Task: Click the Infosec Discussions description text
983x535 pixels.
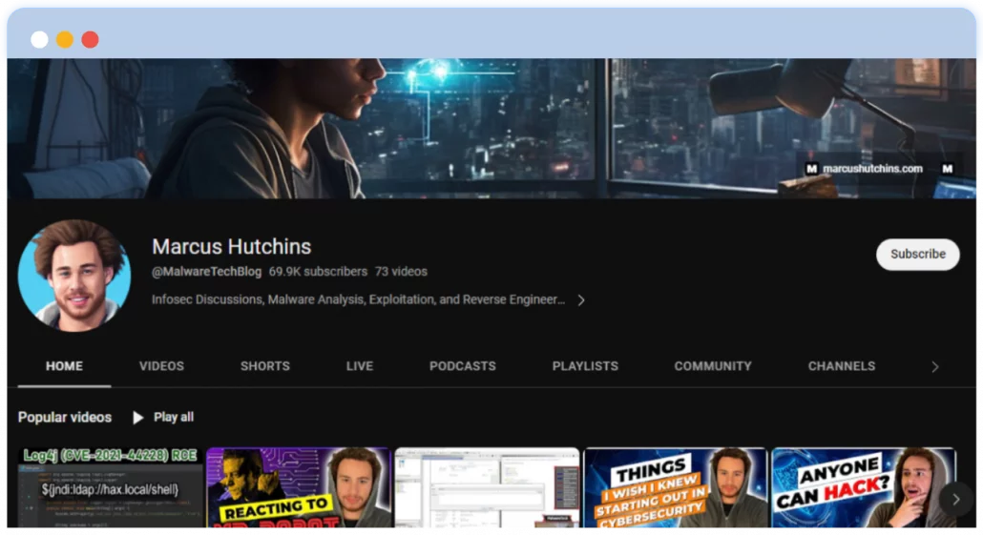Action: [x=358, y=299]
